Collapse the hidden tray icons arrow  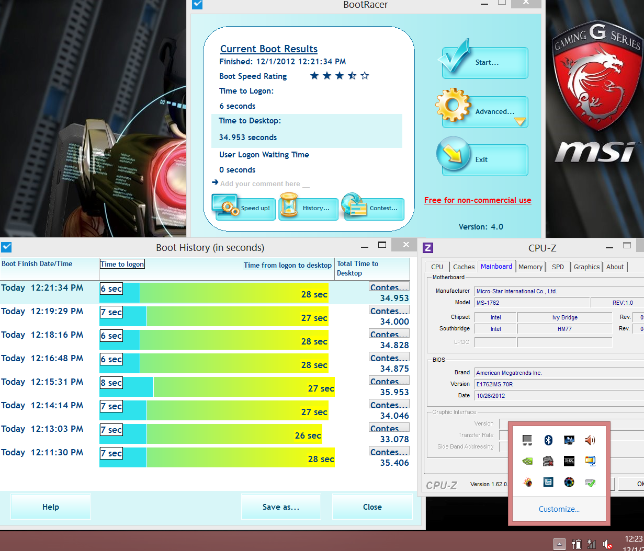[x=559, y=544]
